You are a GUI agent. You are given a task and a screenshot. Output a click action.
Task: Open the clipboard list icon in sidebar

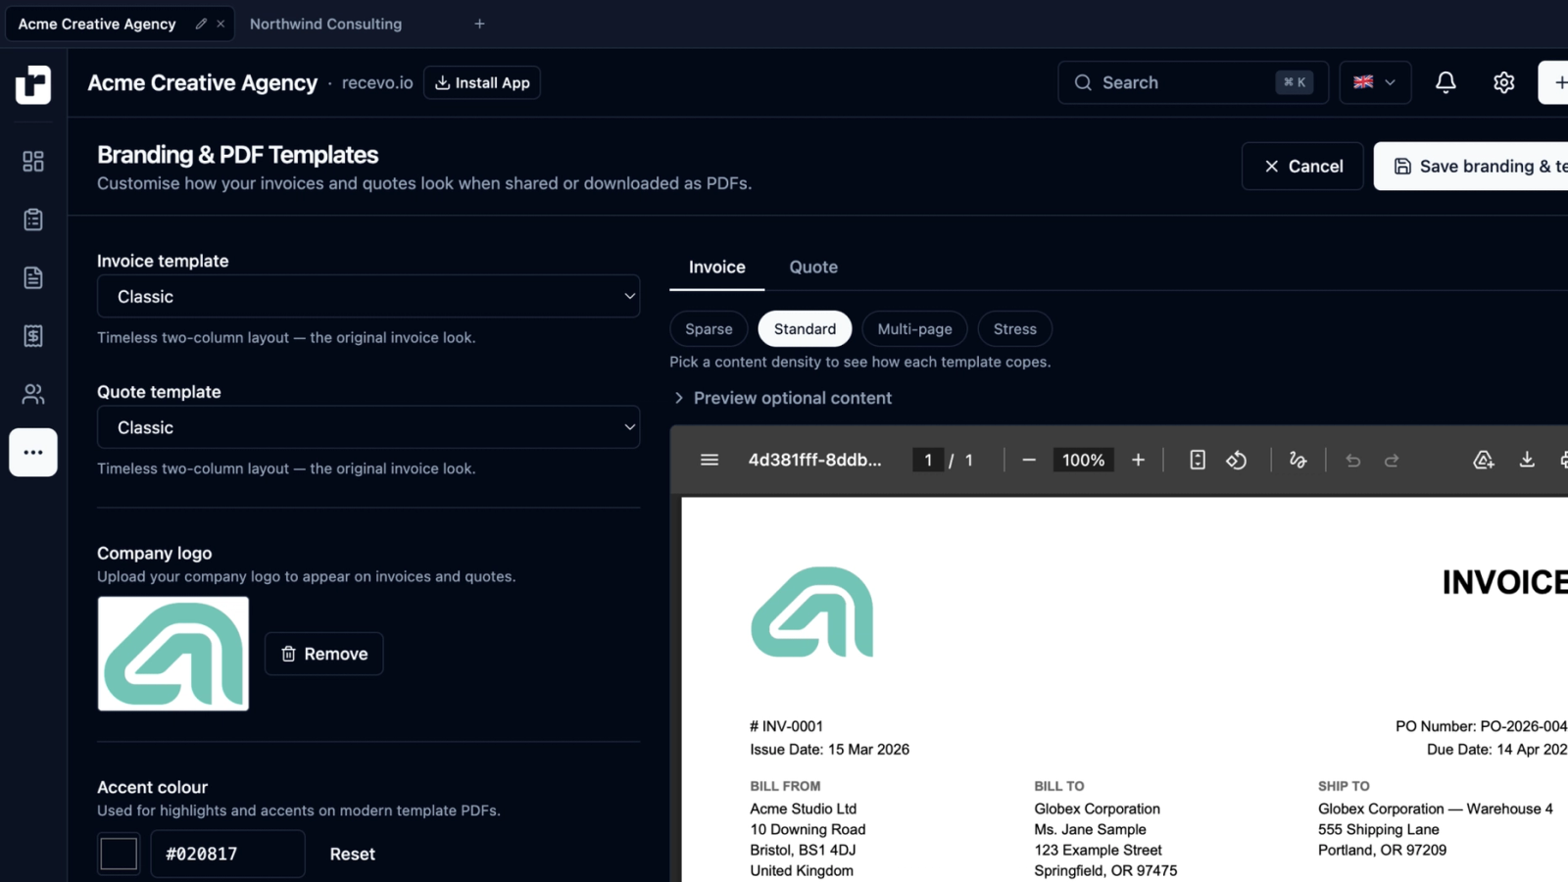pyautogui.click(x=33, y=220)
